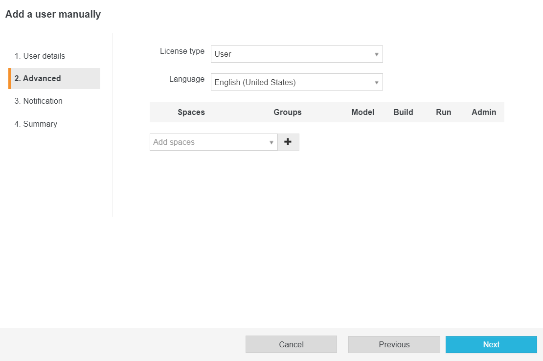Click the Spaces column header
Screen dimensions: 543x361
191,112
